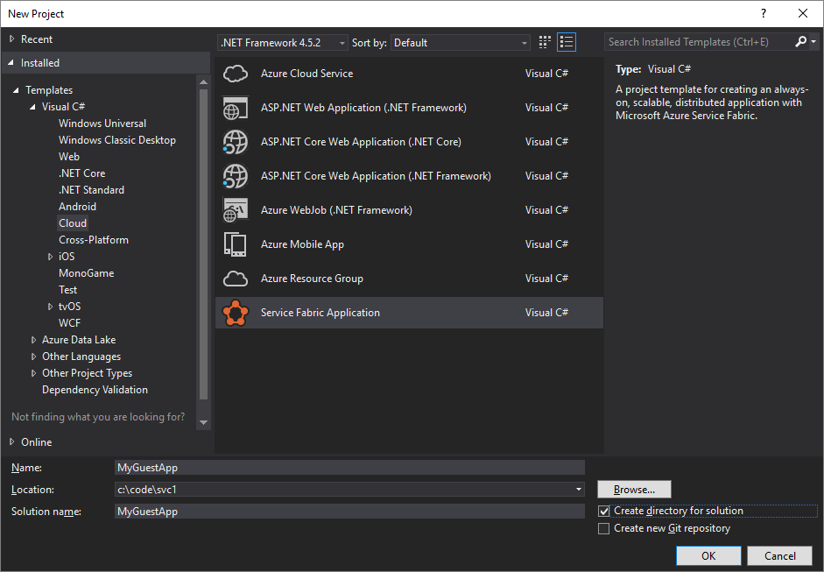This screenshot has width=824, height=572.
Task: Open the .NET Framework version dropdown
Action: point(342,42)
